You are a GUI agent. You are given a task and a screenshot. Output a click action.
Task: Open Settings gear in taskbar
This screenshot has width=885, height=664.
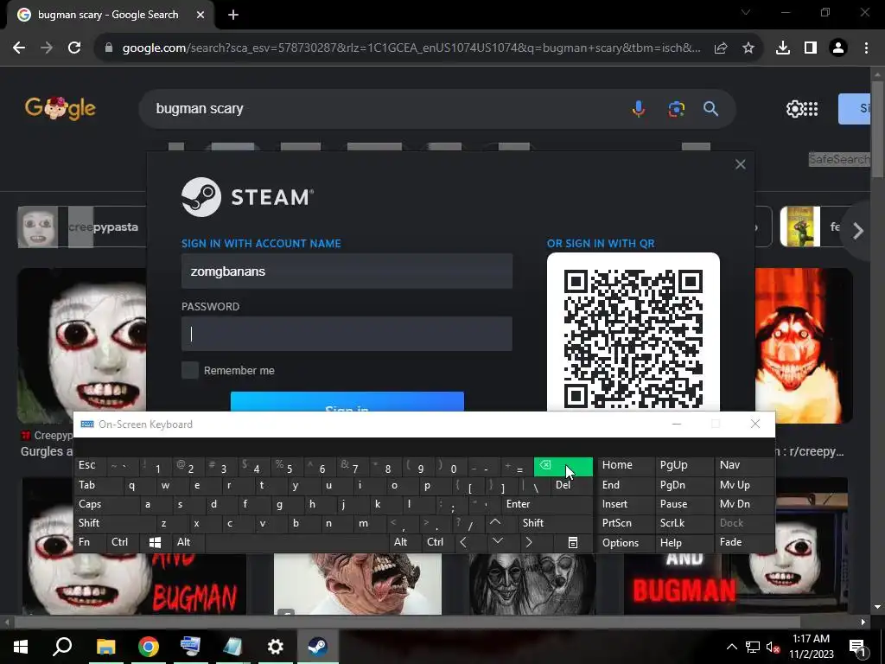tap(275, 646)
